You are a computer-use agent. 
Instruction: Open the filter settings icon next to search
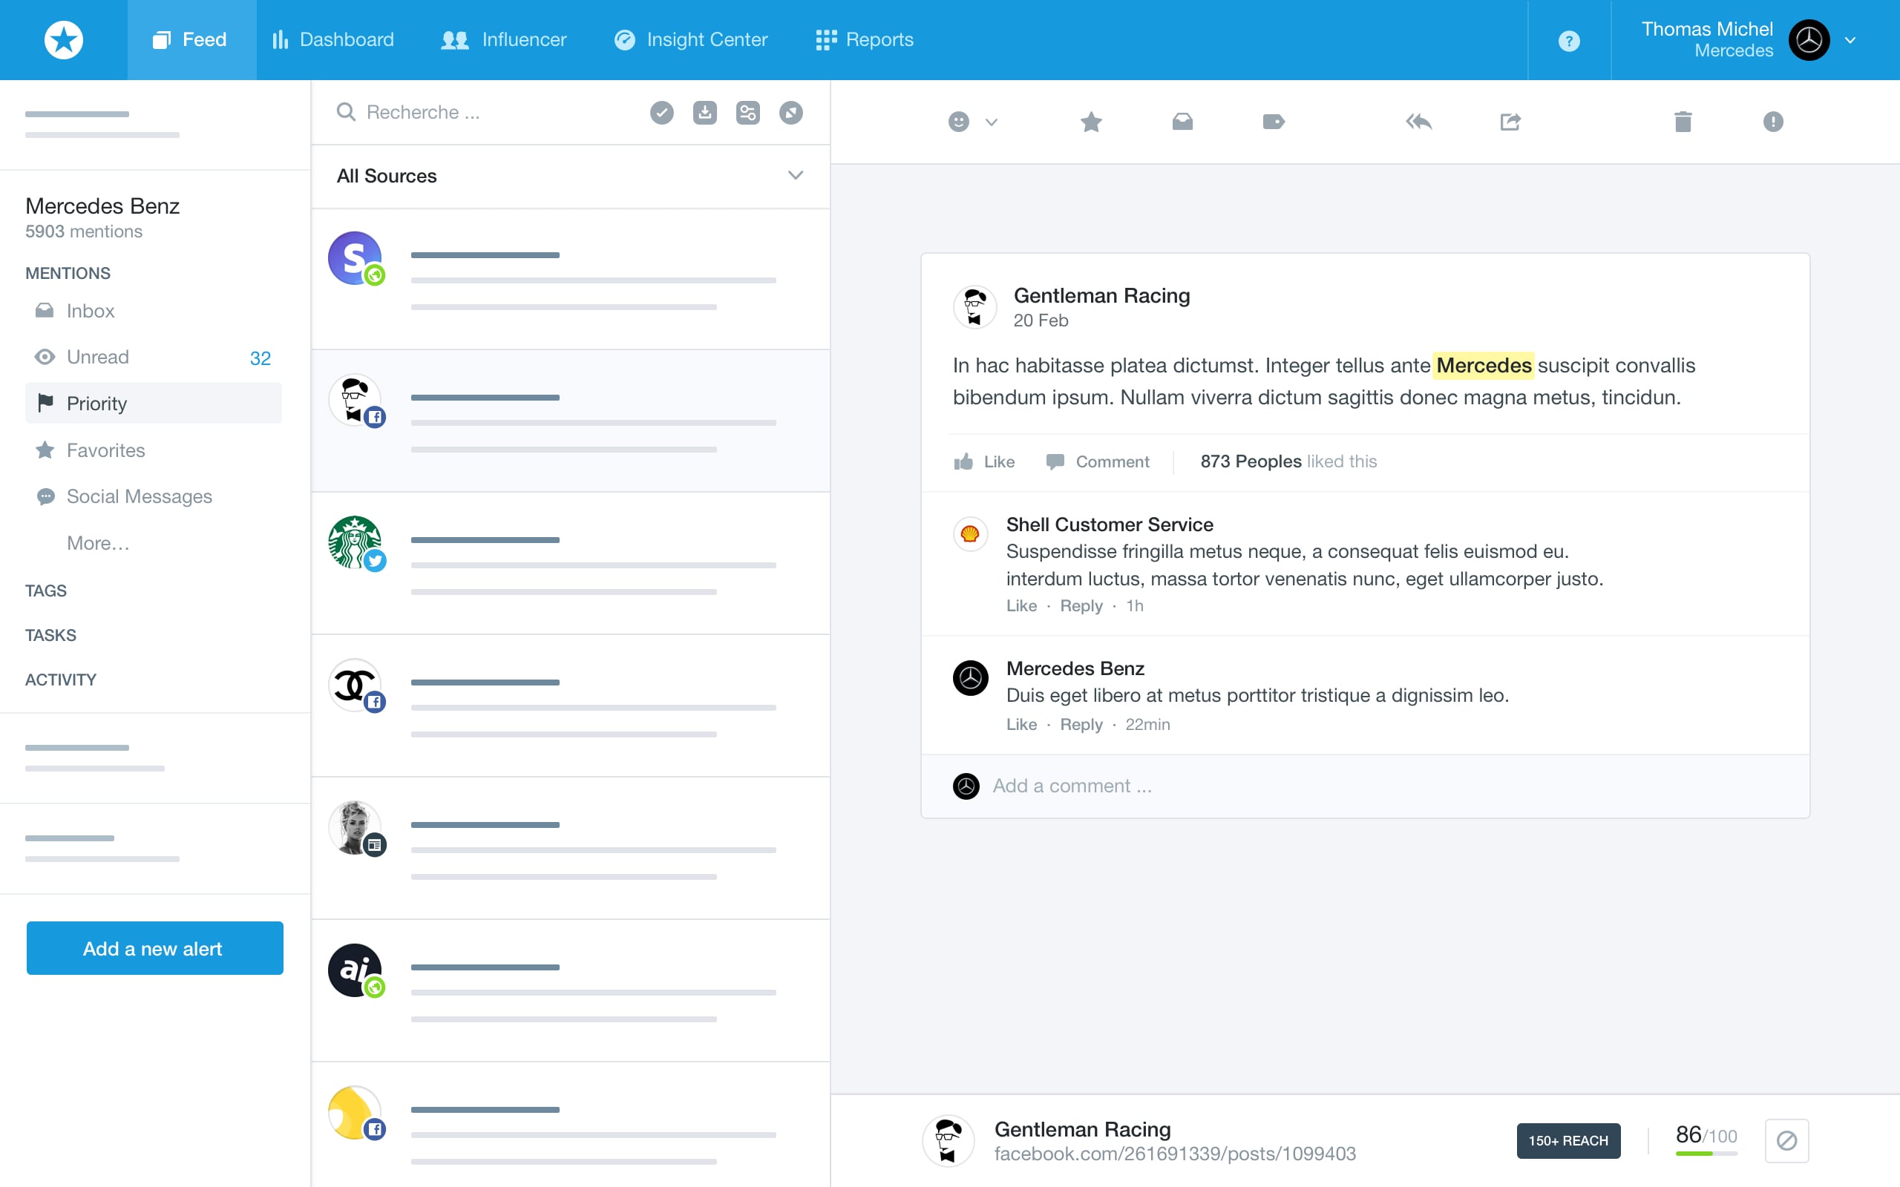coord(747,112)
